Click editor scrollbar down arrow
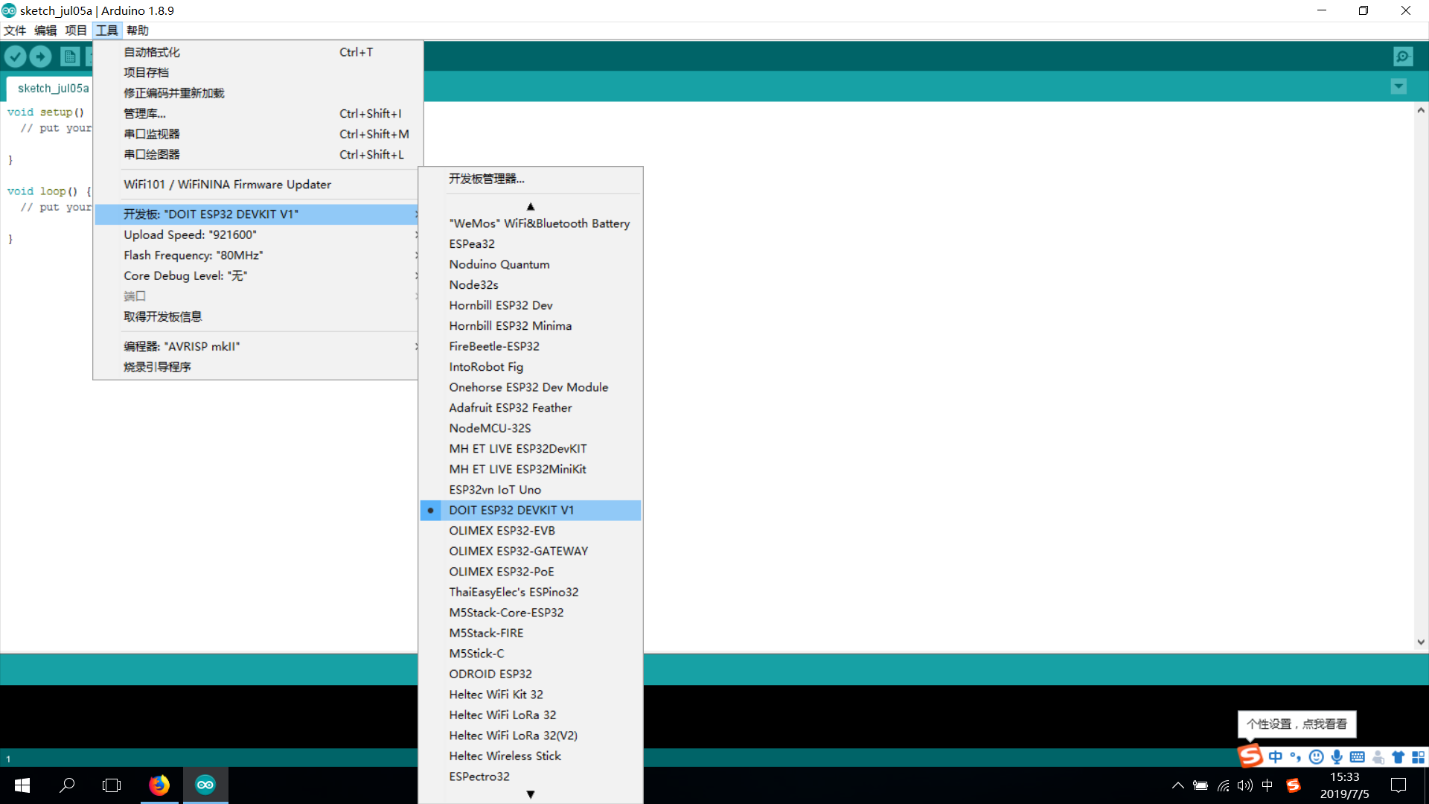The width and height of the screenshot is (1429, 804). click(x=1421, y=642)
